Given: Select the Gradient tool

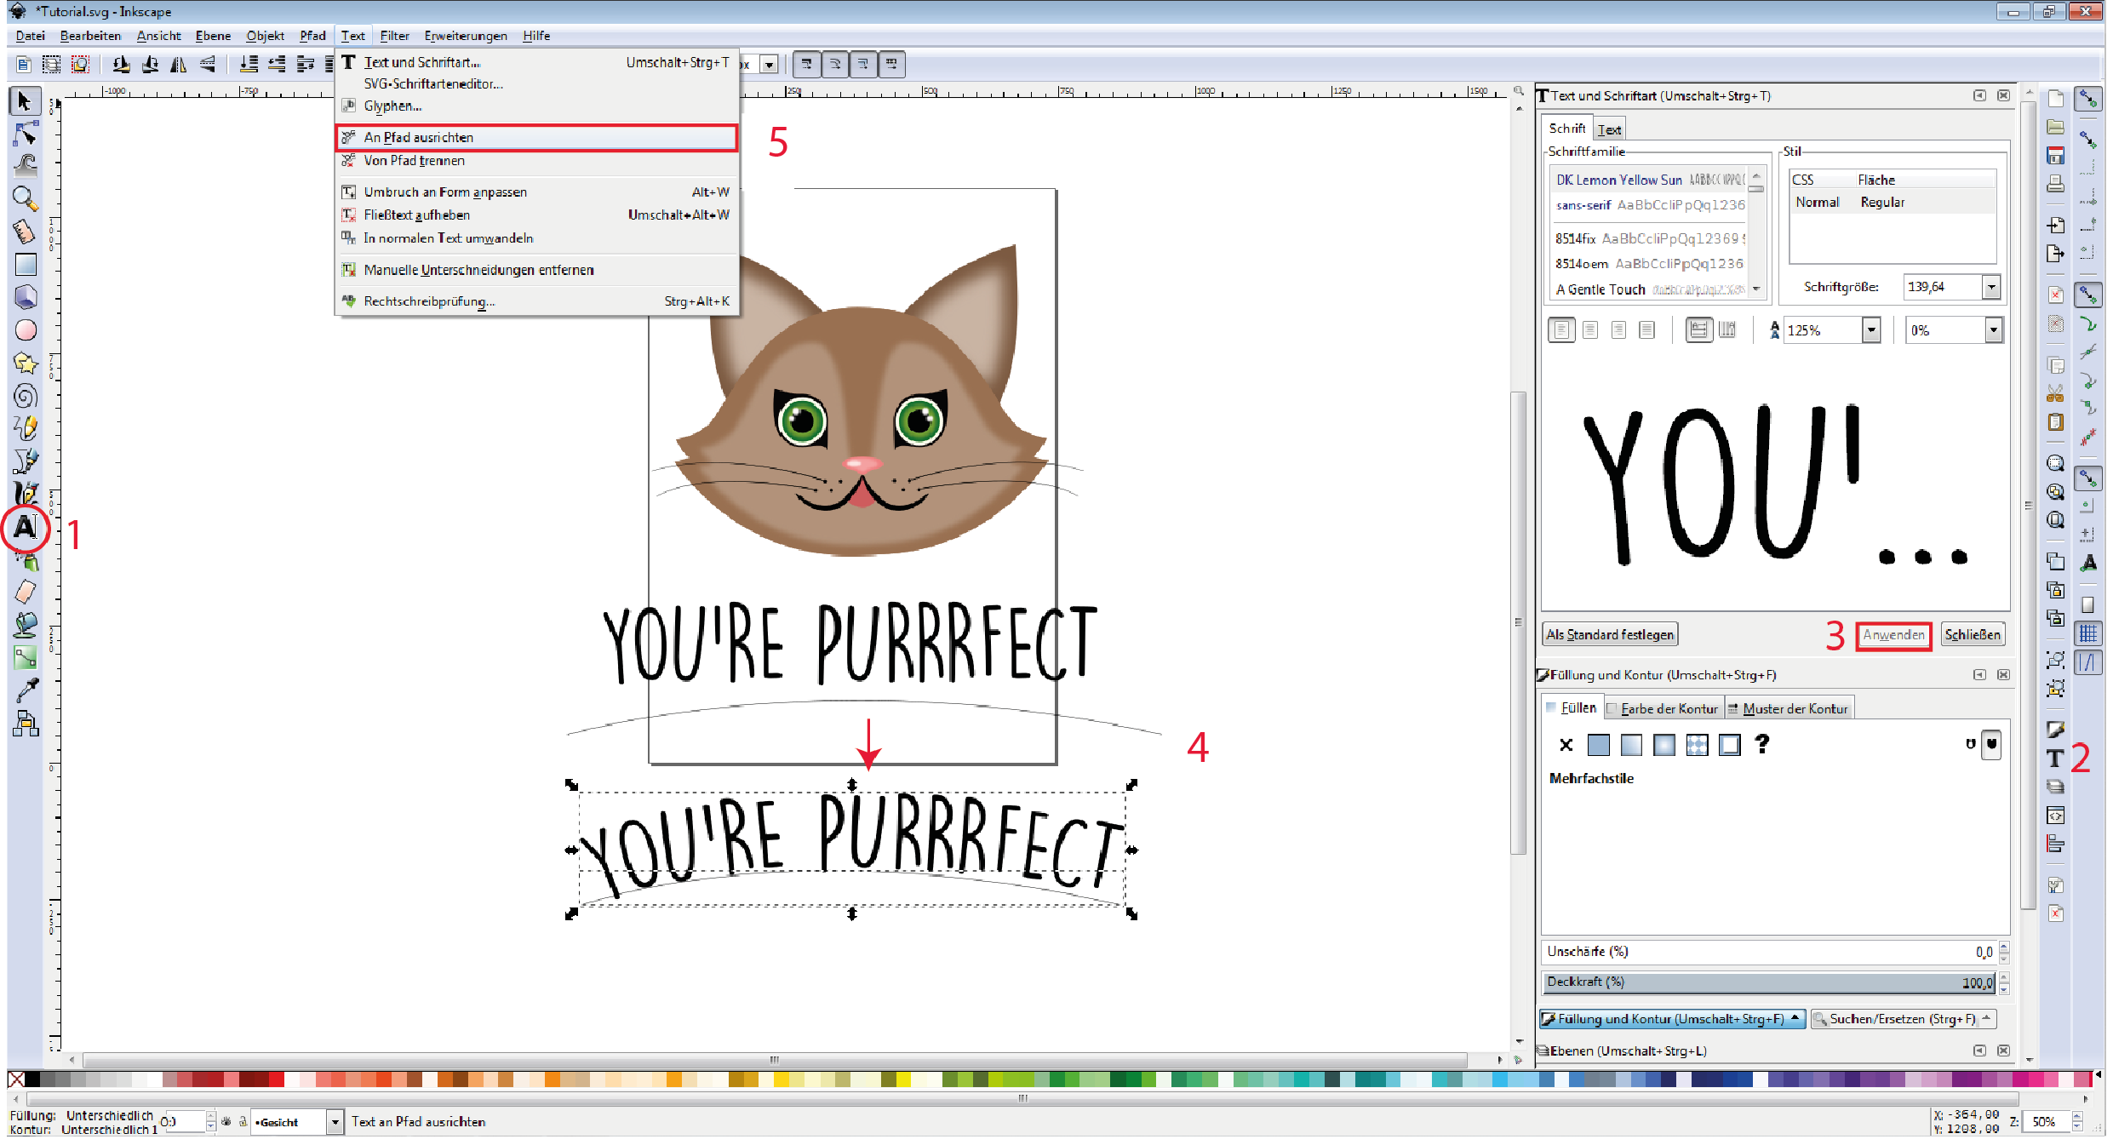Looking at the screenshot, I should (x=26, y=657).
